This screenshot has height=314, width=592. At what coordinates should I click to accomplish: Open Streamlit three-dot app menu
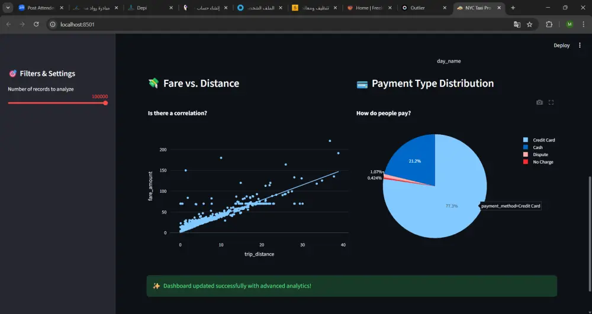pyautogui.click(x=580, y=45)
